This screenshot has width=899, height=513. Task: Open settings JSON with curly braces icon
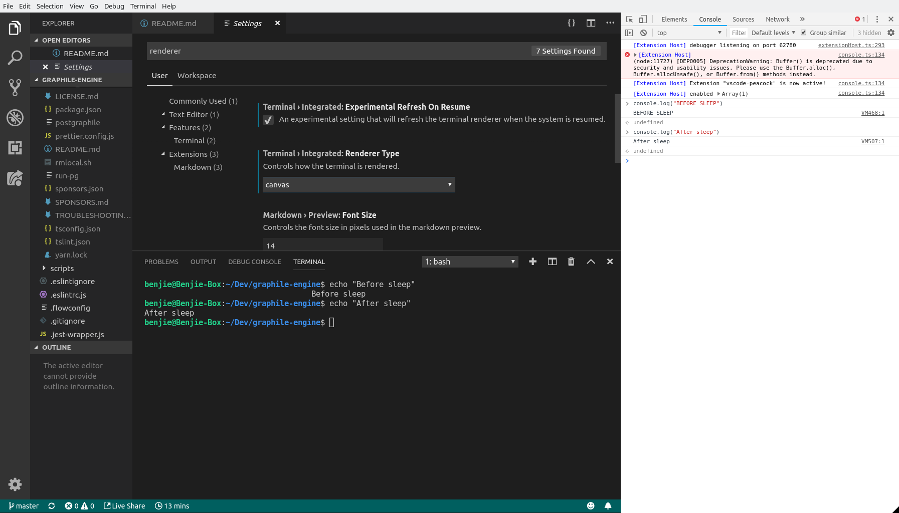(571, 23)
